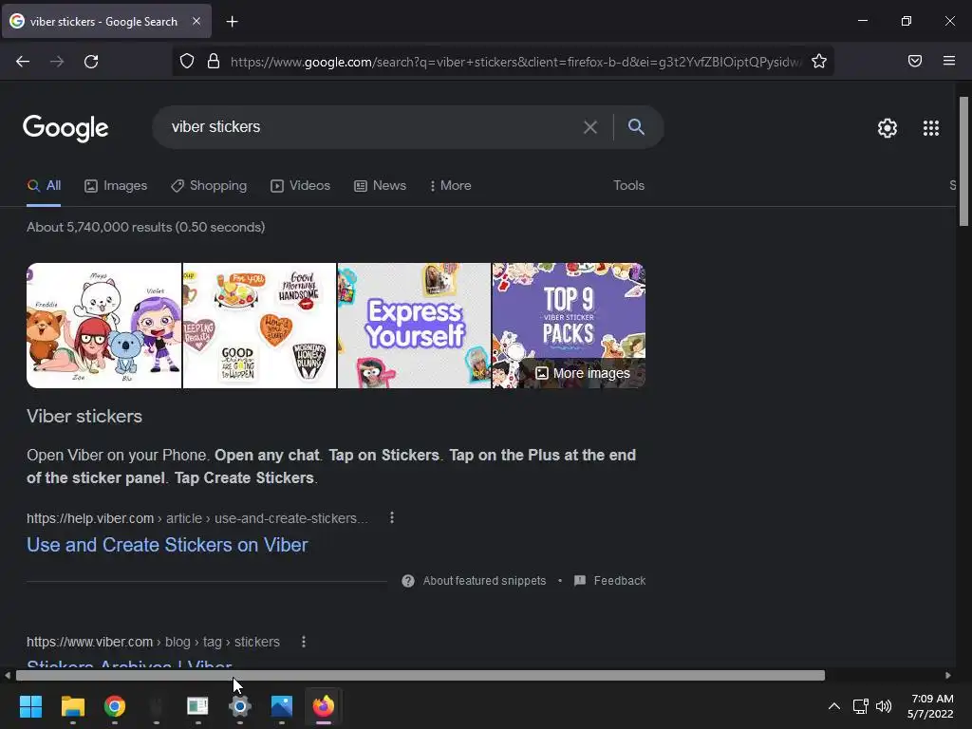Show hidden system tray icons
Screen dimensions: 972x729
coord(834,706)
